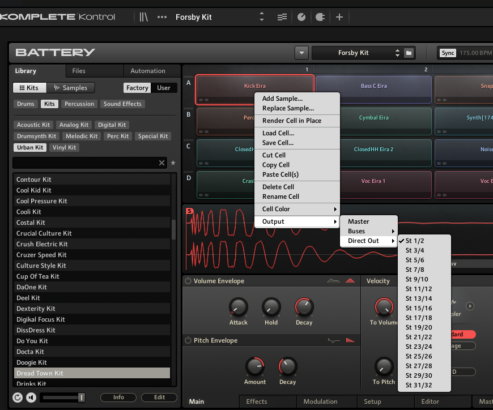
Task: Open the mixer view icon in the header
Action: [x=282, y=17]
